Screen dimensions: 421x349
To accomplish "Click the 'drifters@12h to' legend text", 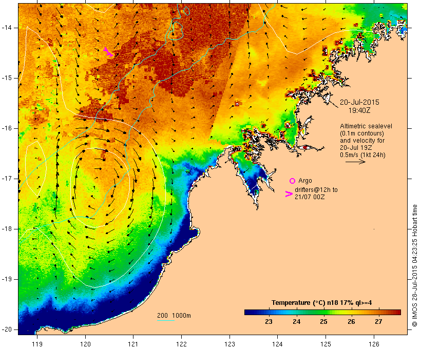I will 316,190.
